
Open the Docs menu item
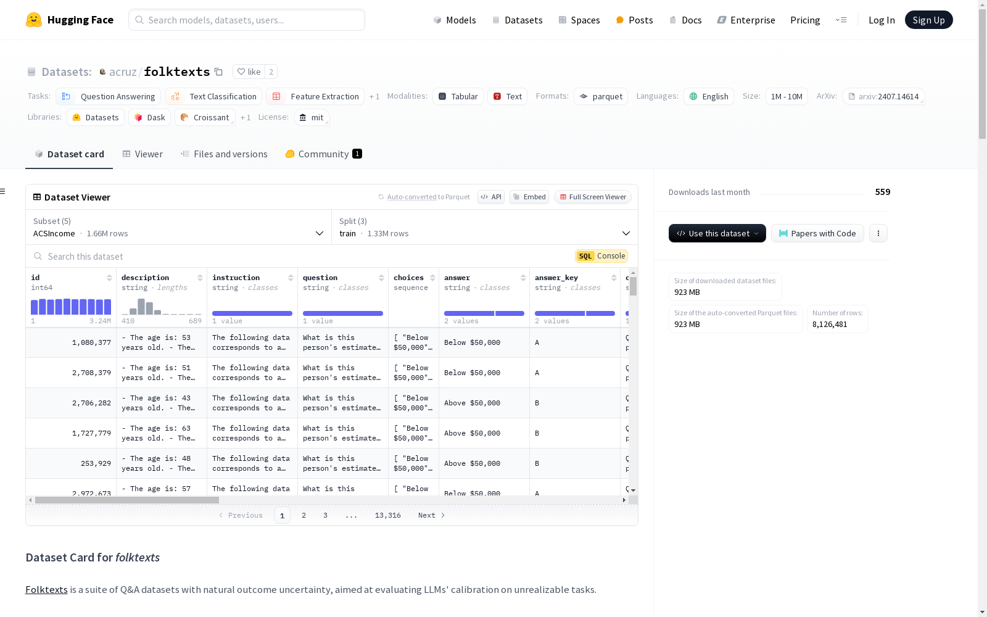(685, 20)
